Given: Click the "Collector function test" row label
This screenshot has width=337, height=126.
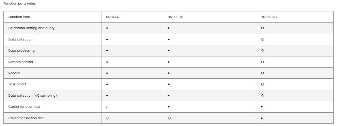Looking at the screenshot, I should [26, 118].
